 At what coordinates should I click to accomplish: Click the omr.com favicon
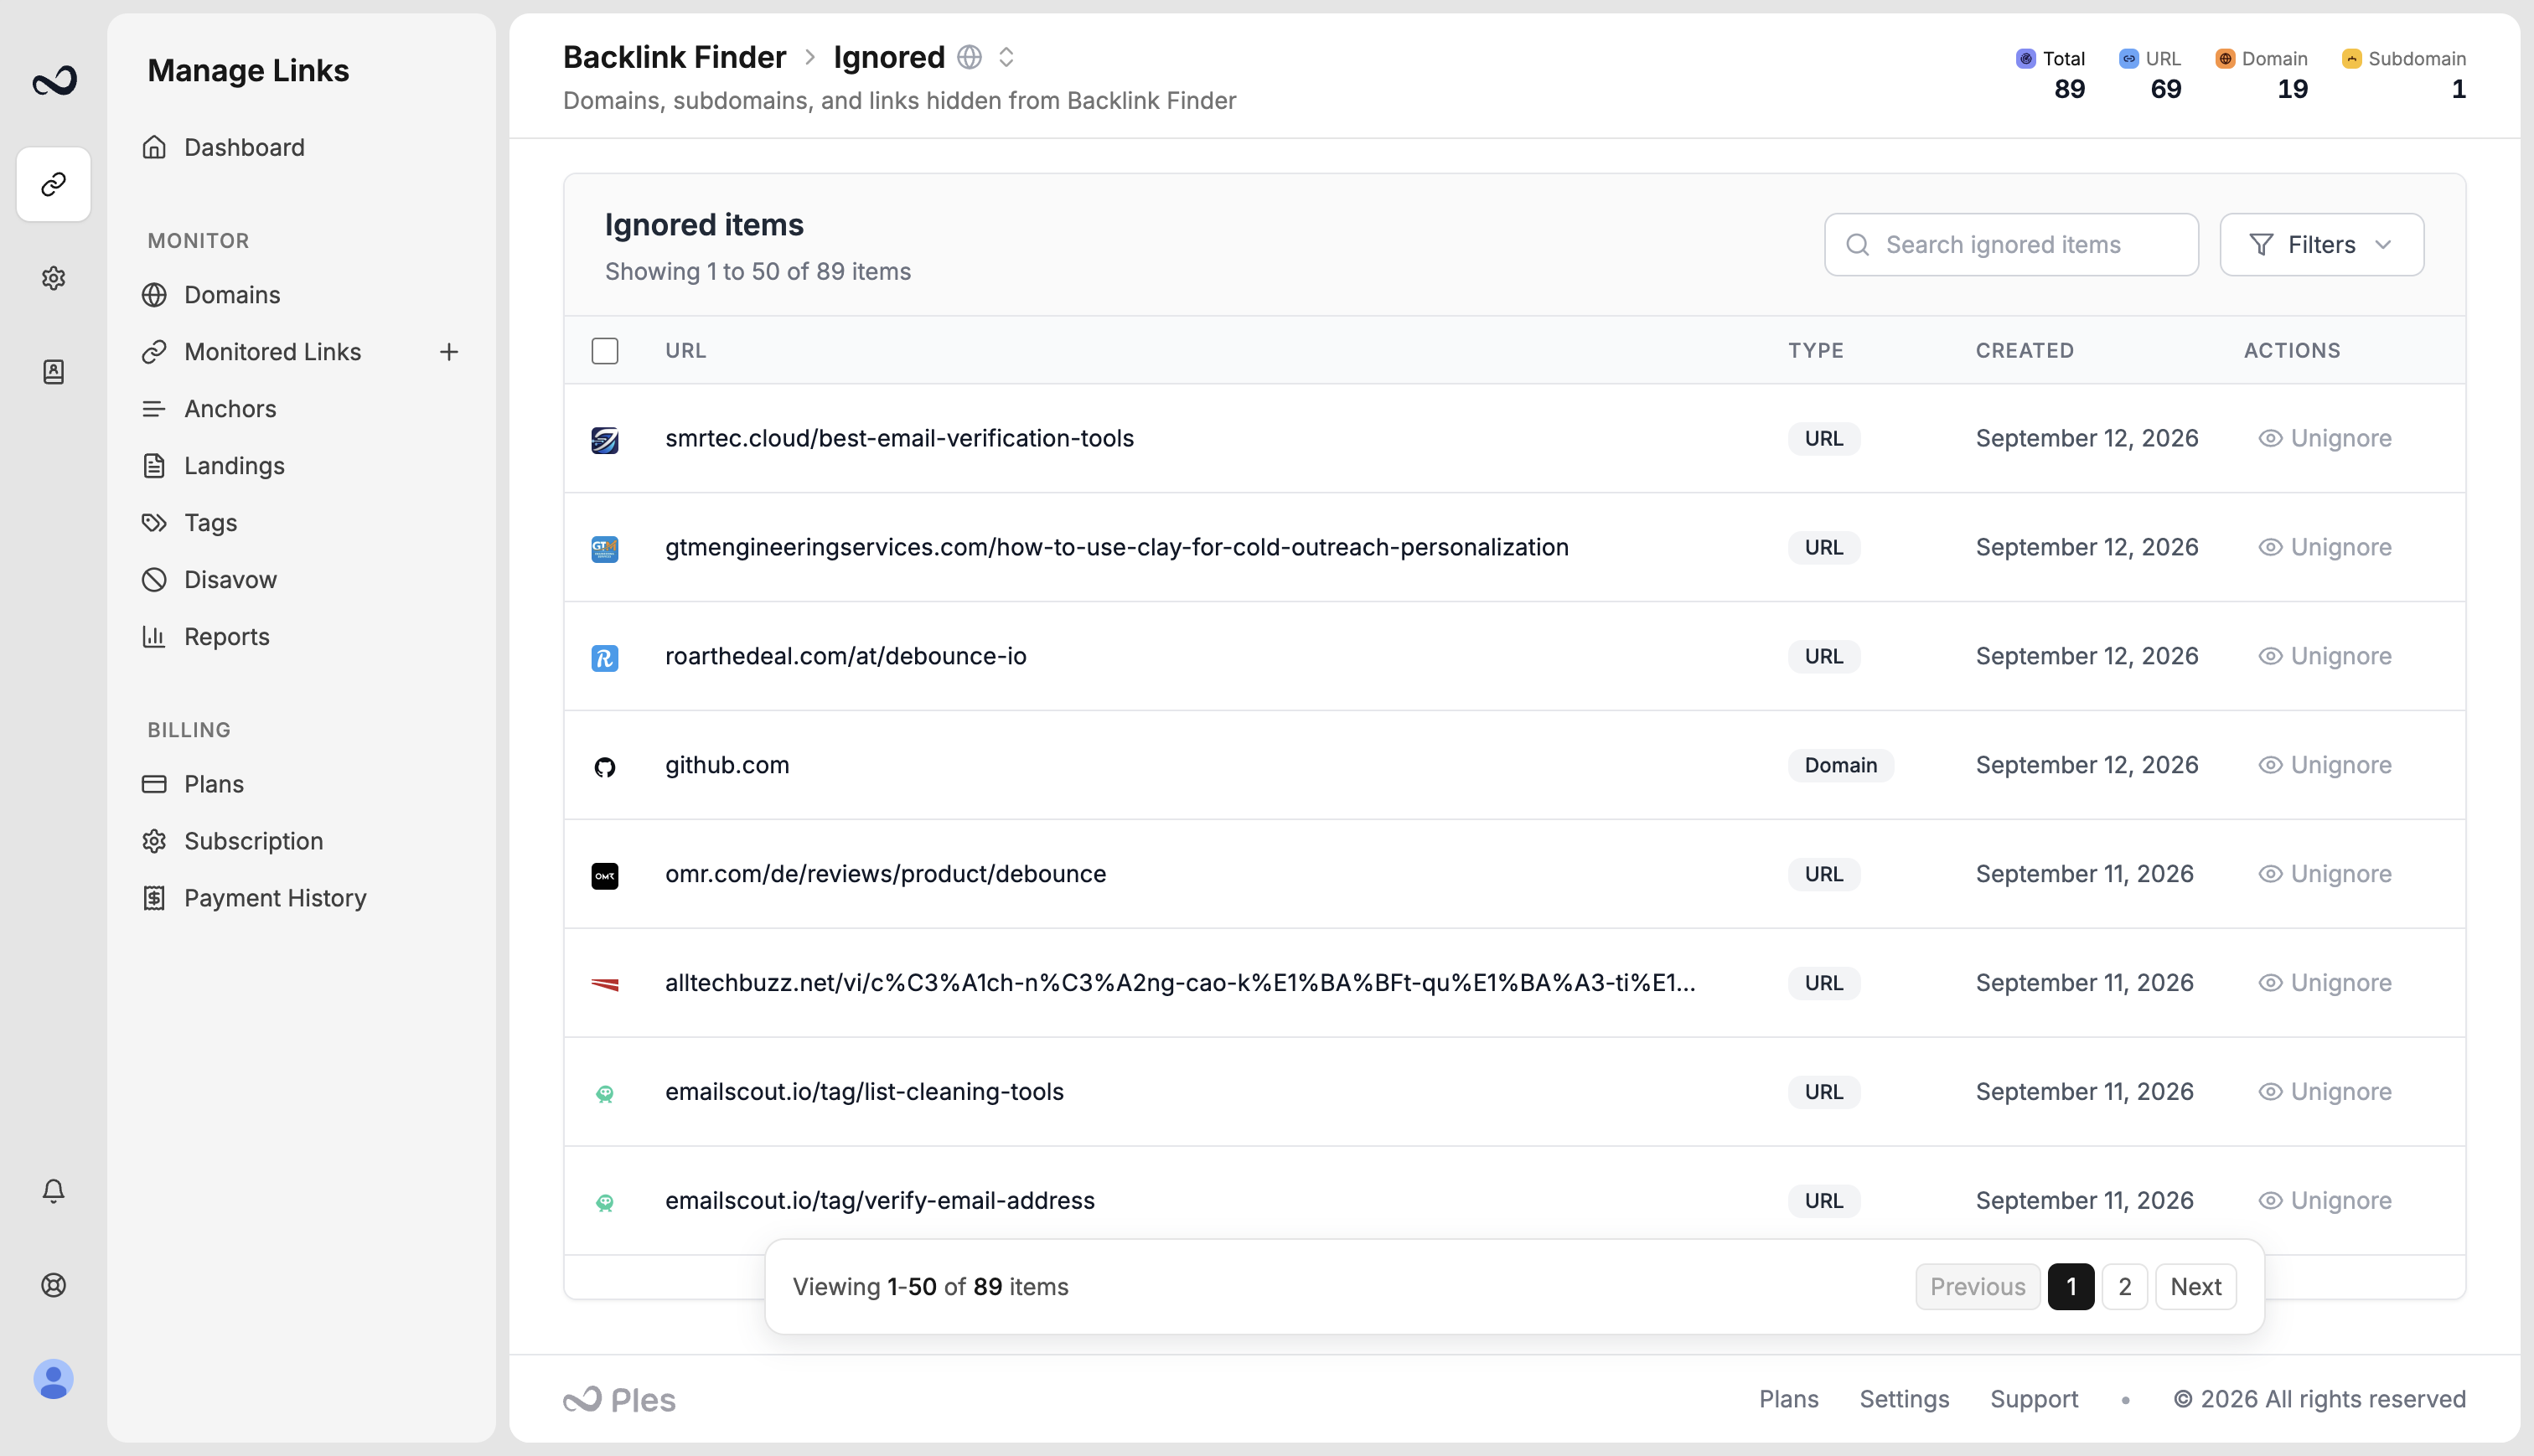605,875
